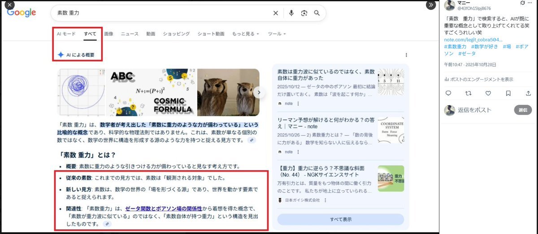The image size is (538, 234).
Task: Switch to the ニュース tab
Action: [130, 34]
